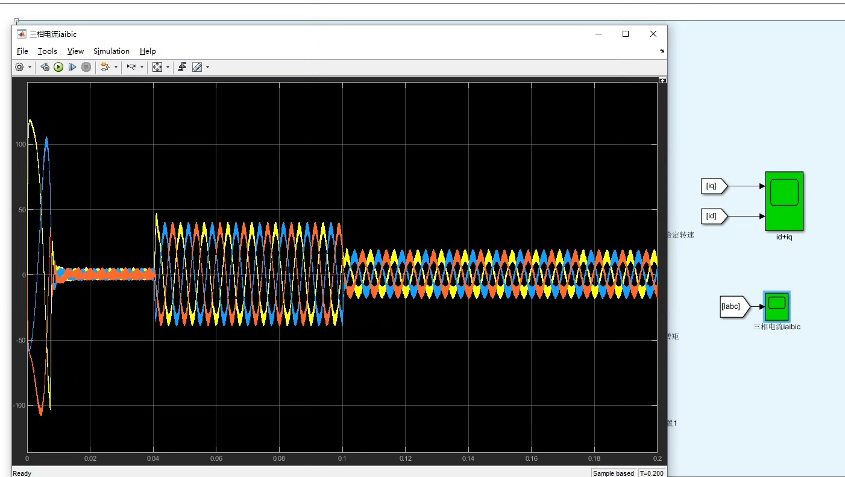Open the scope configuration properties gear

tap(19, 67)
